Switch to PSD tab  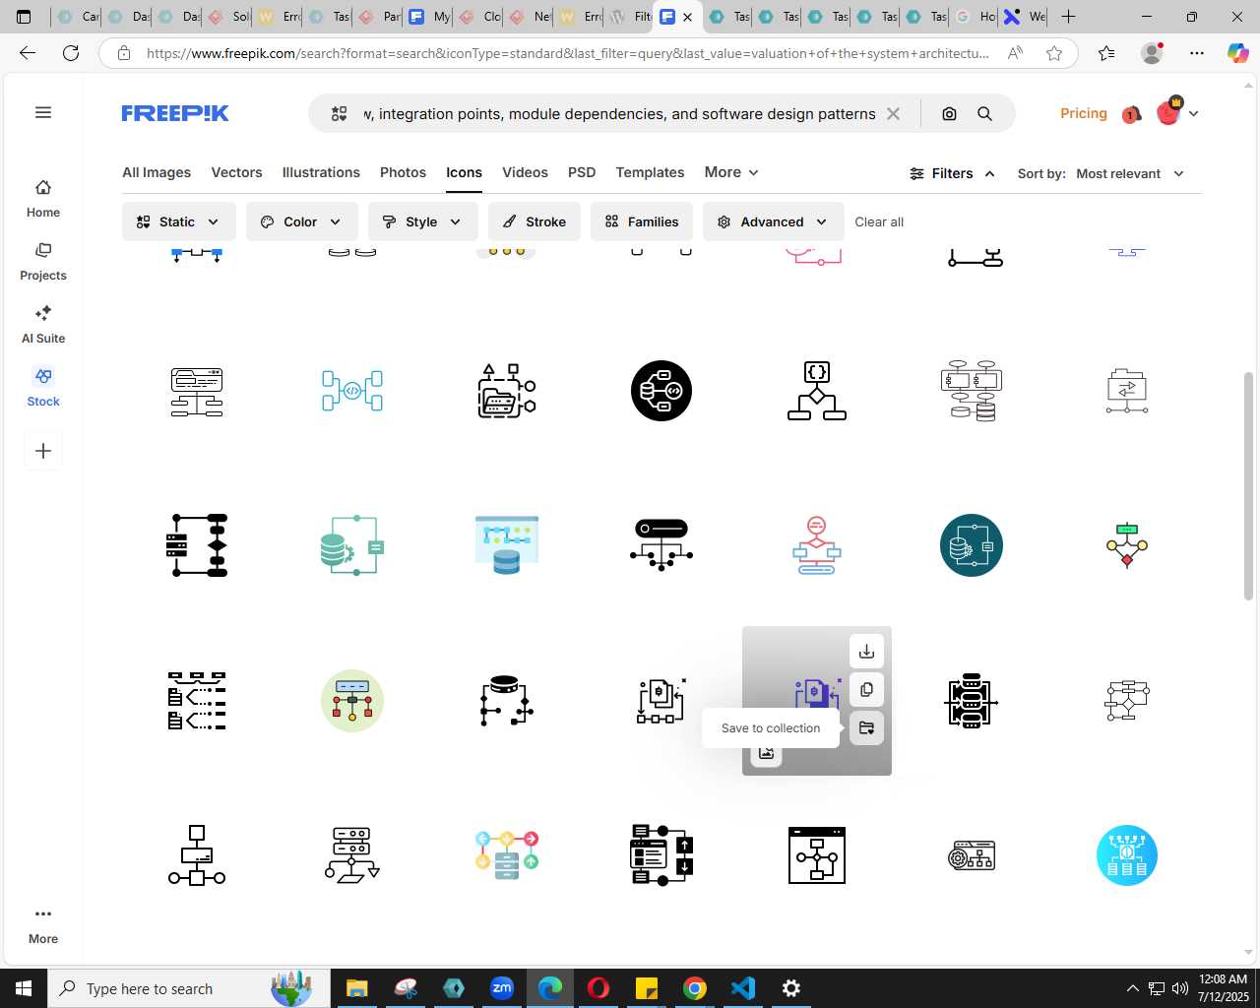[x=582, y=172]
